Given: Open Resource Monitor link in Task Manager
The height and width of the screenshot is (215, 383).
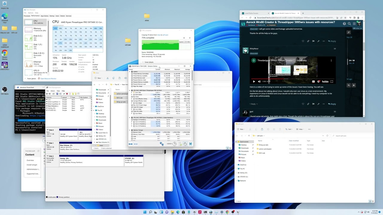Looking at the screenshot, I should pos(48,79).
